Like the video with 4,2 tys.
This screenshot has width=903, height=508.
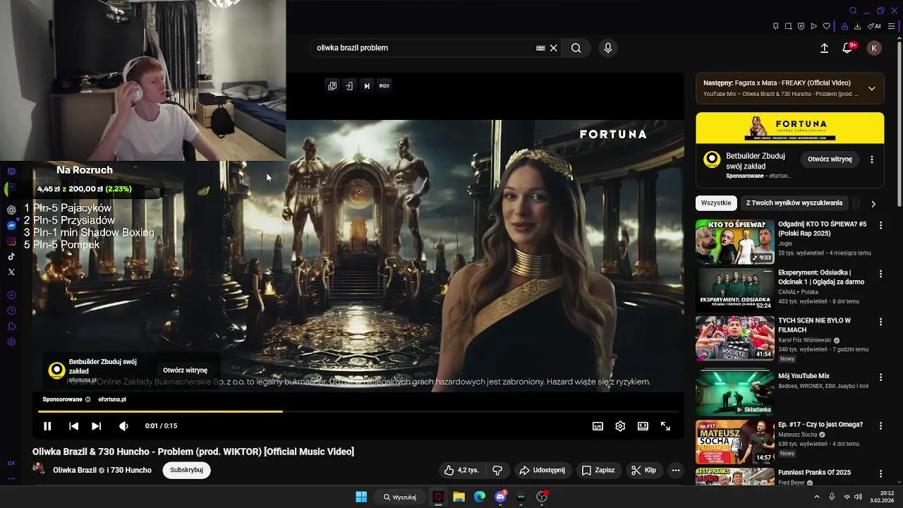(x=461, y=470)
